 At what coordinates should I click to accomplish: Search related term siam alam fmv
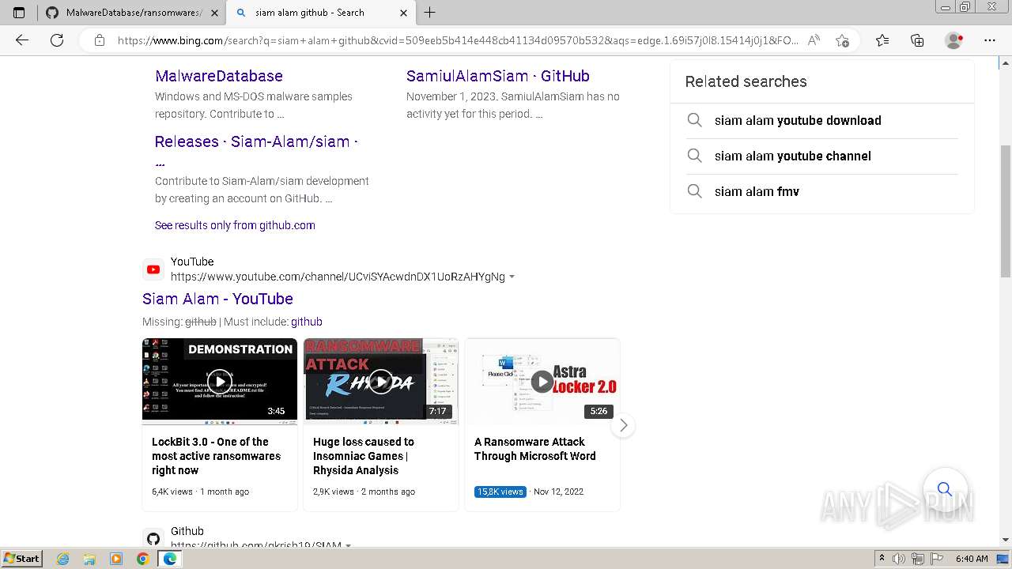pos(757,191)
